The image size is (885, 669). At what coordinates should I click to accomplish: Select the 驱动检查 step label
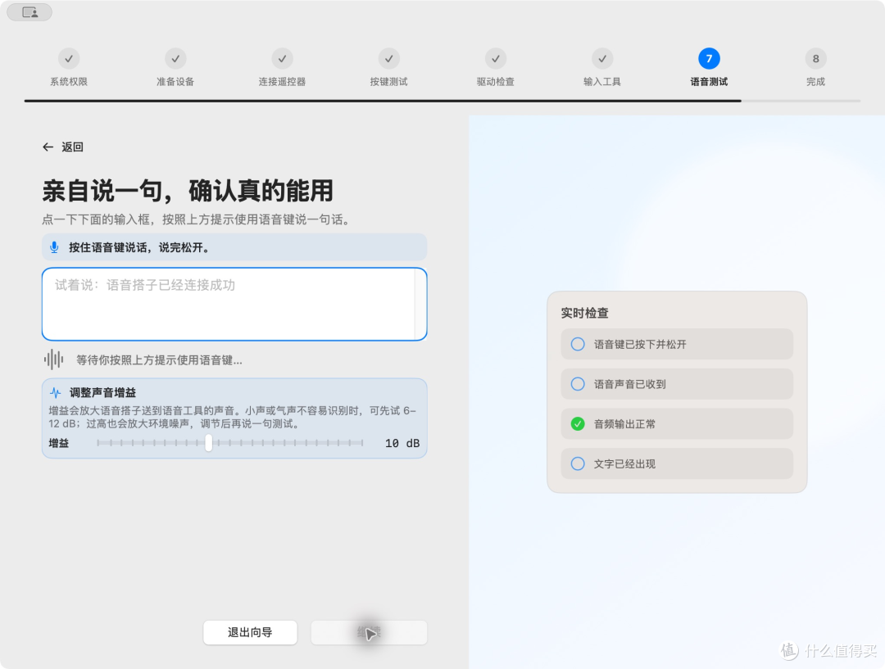coord(496,82)
